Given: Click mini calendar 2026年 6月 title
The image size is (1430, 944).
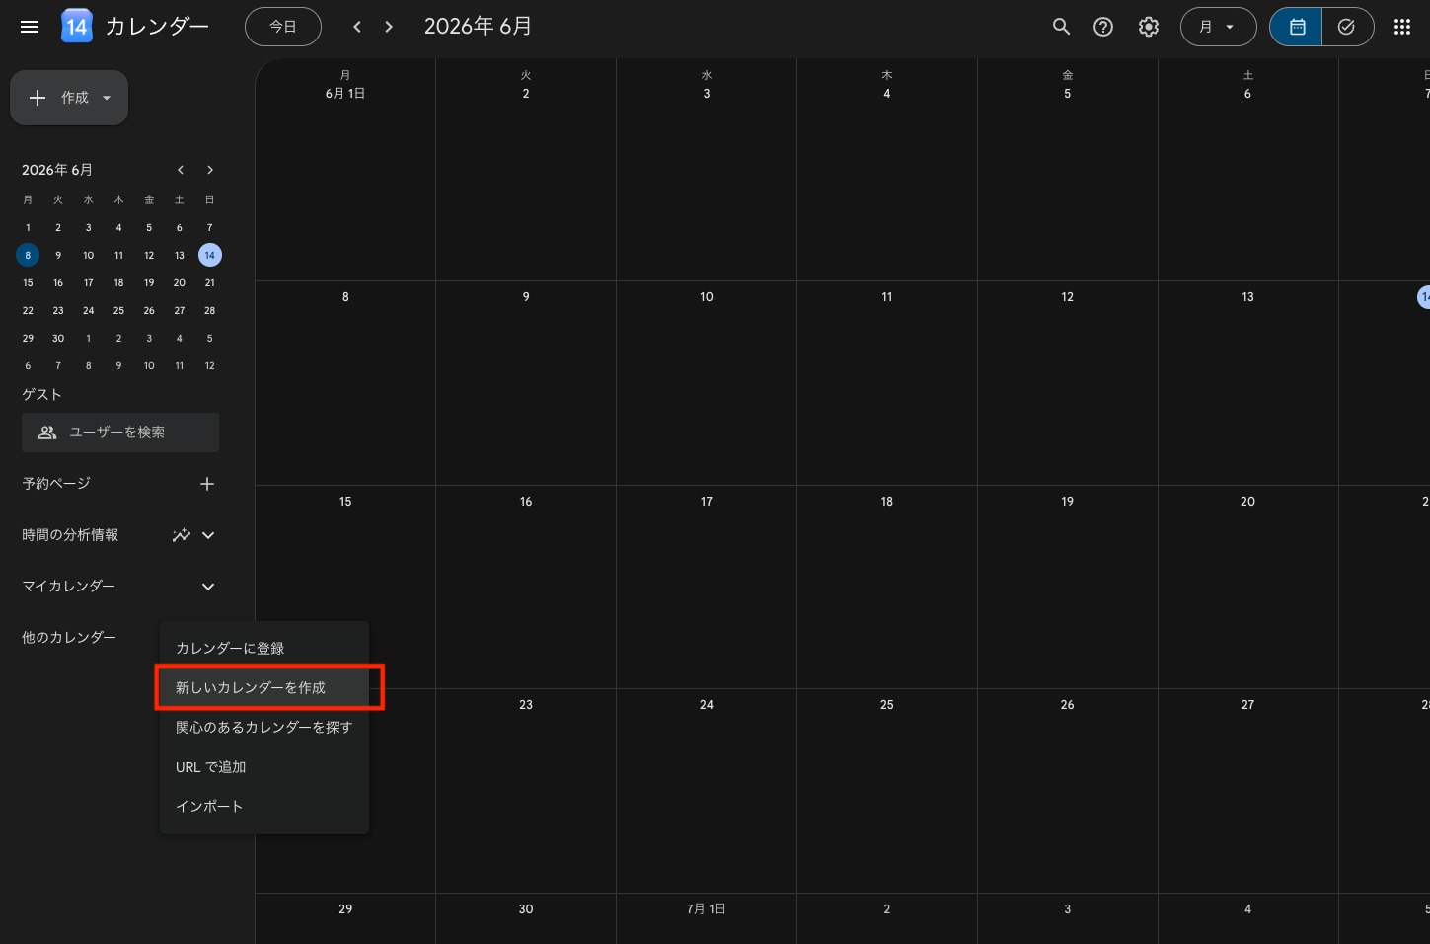Looking at the screenshot, I should point(57,170).
